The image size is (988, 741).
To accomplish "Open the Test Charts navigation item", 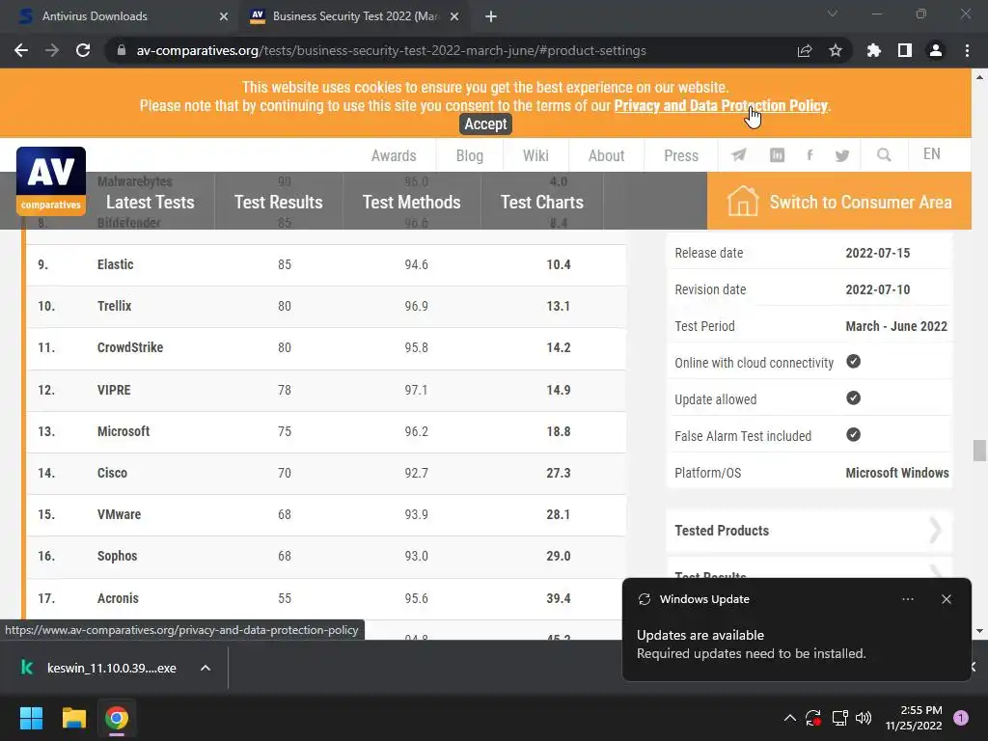I will click(542, 203).
